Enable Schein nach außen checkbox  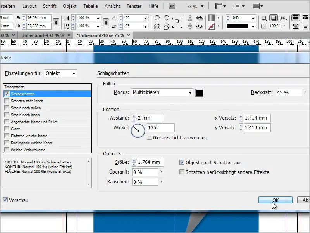(x=7, y=108)
